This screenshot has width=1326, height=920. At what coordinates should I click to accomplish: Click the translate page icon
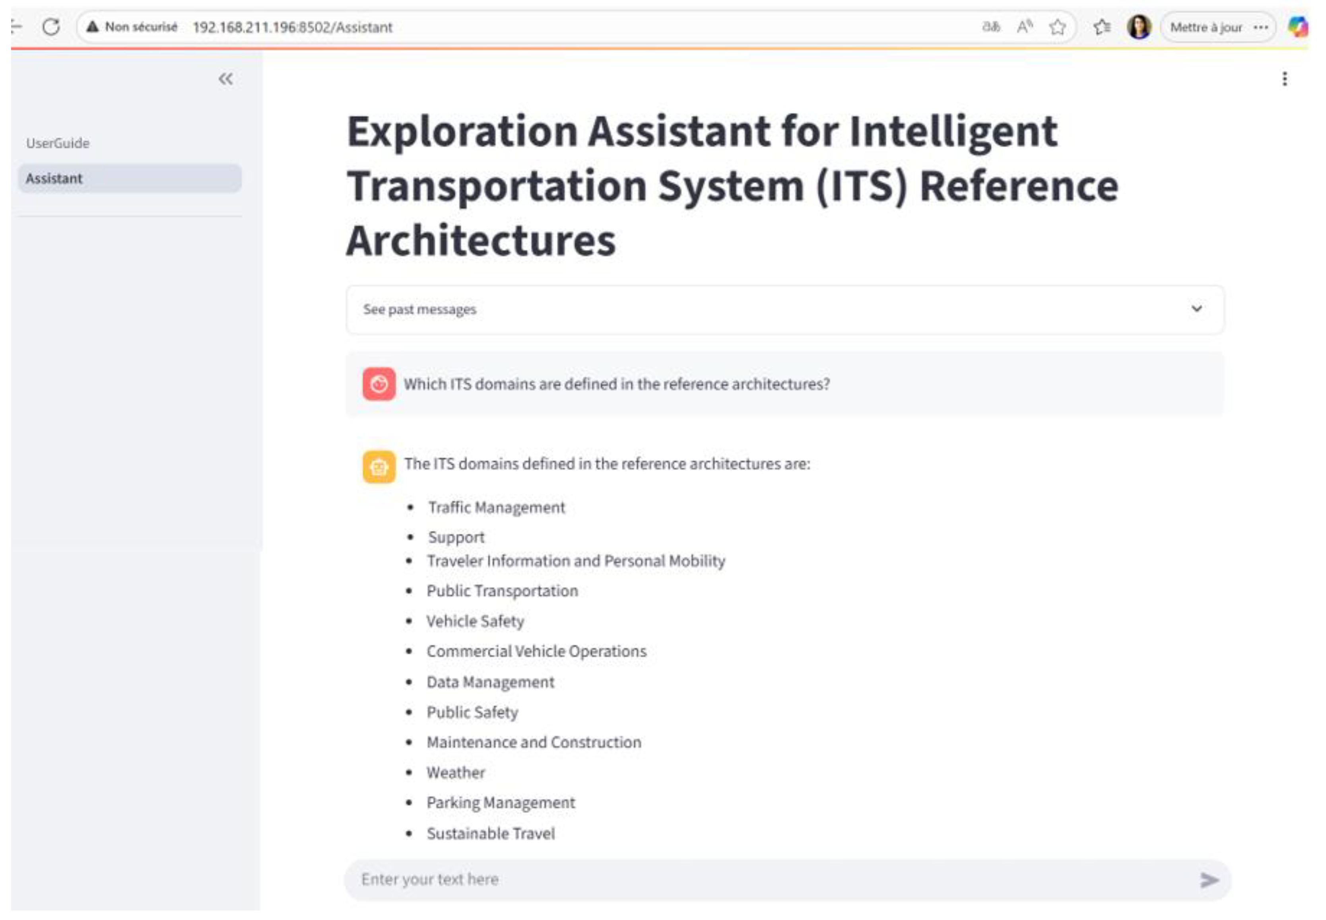pyautogui.click(x=990, y=27)
